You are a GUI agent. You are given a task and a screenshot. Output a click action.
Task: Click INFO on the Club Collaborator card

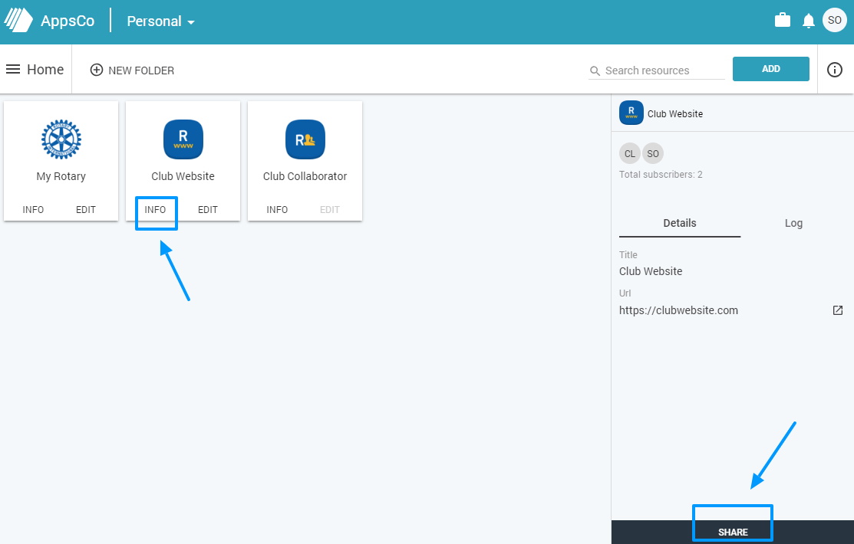tap(277, 209)
